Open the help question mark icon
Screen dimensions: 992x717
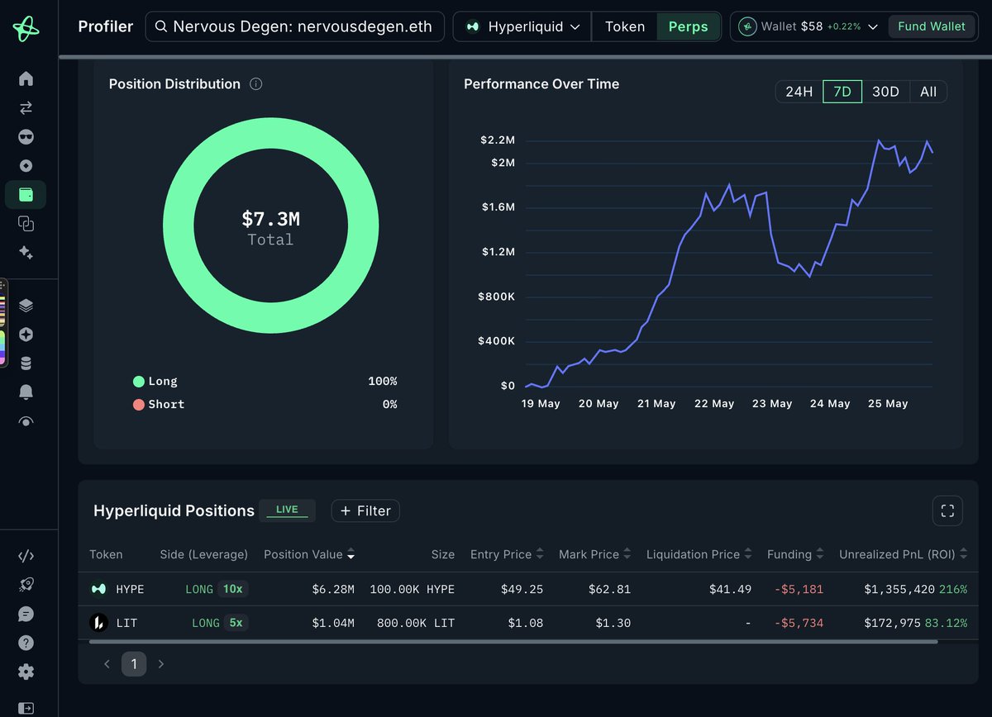tap(26, 643)
